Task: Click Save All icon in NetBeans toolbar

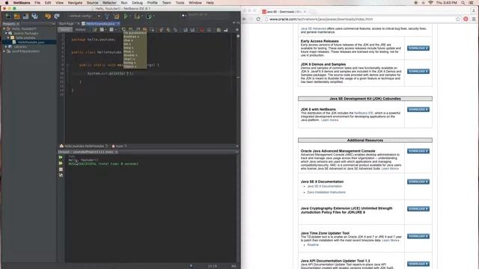Action: point(35,16)
